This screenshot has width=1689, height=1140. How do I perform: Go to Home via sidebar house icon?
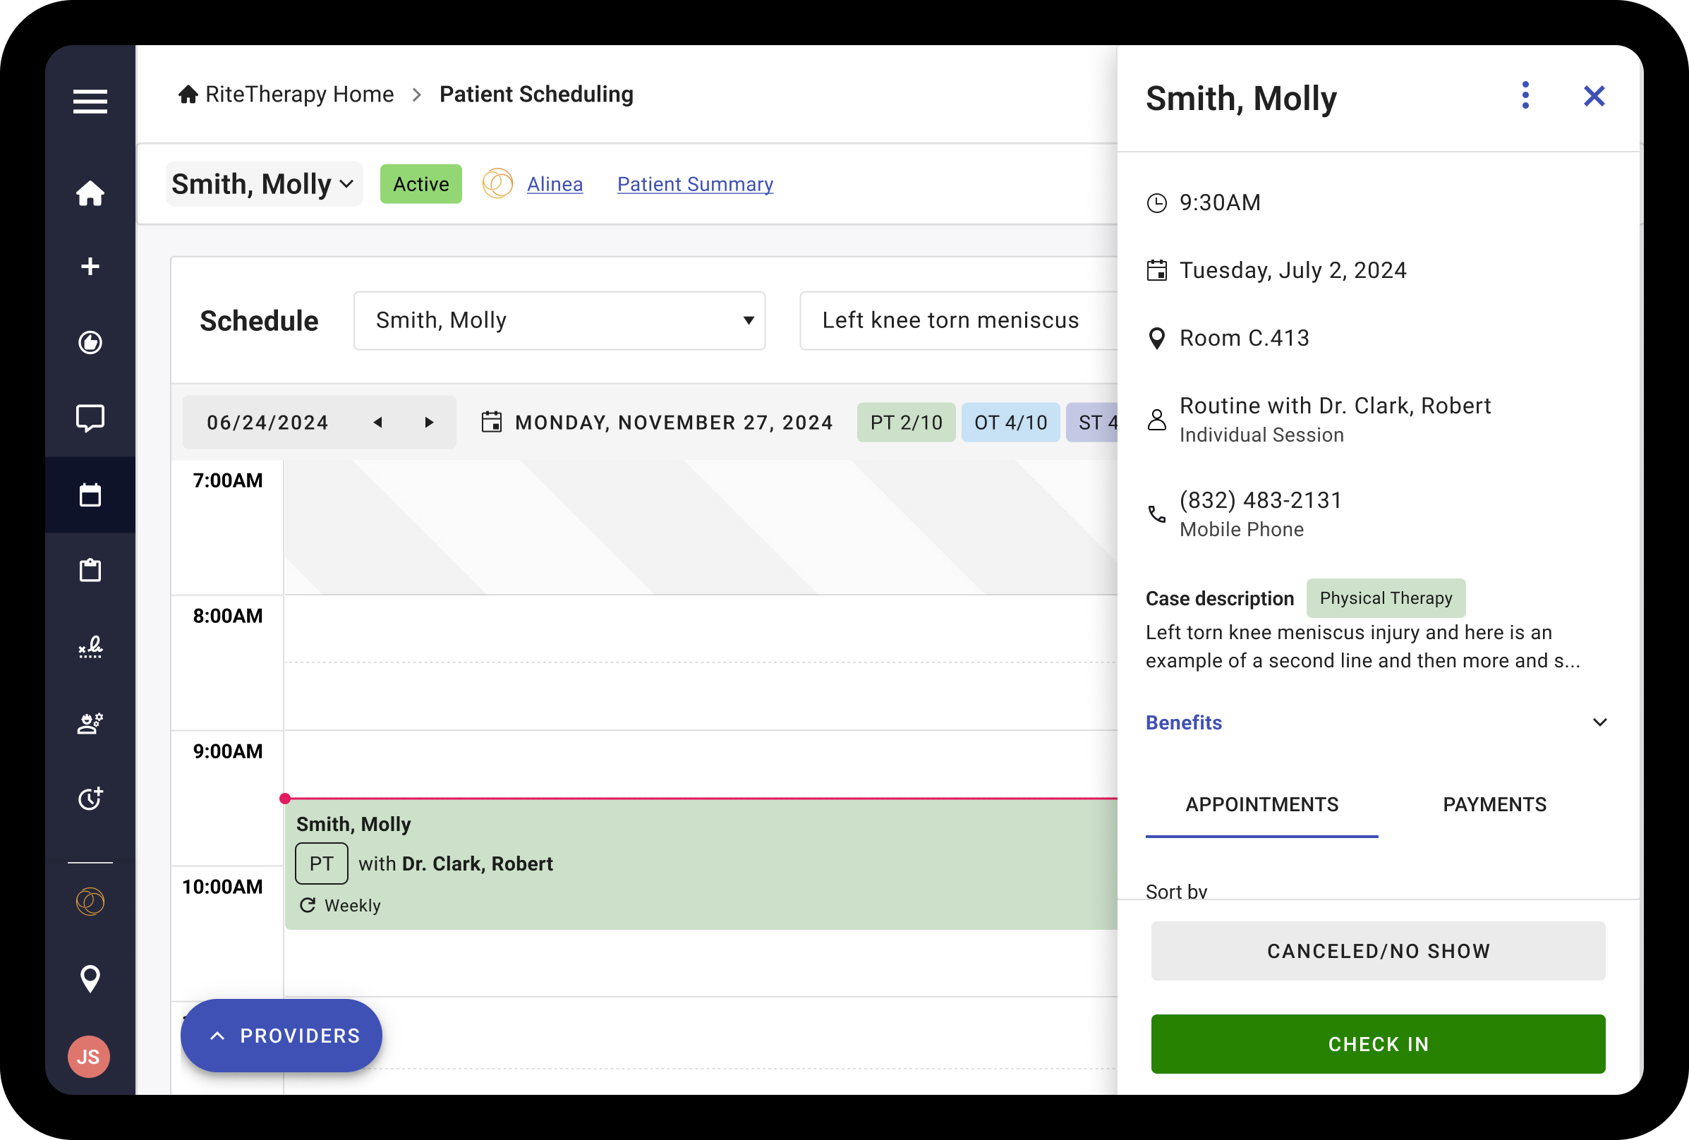[x=90, y=193]
